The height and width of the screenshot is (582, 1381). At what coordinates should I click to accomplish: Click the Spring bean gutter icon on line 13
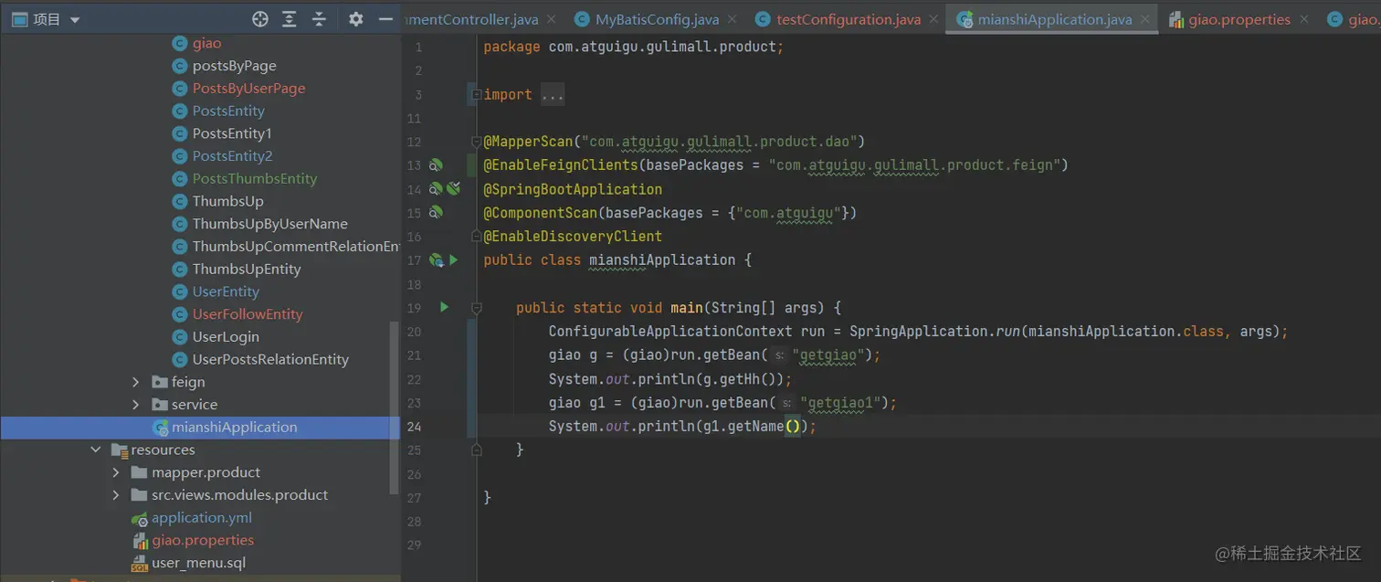coord(437,165)
